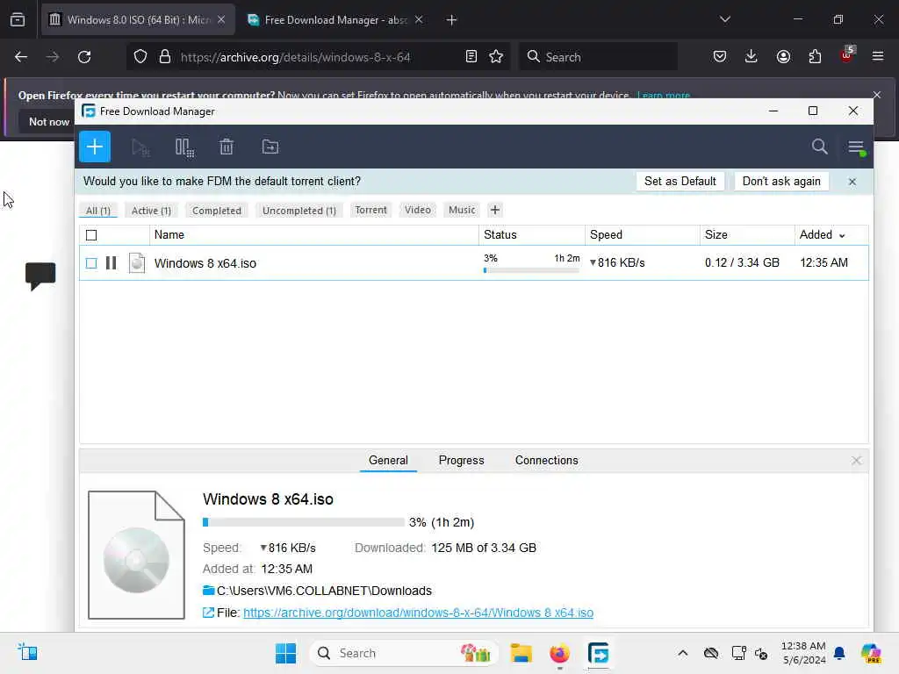Open Firefox tracking protection shield
The width and height of the screenshot is (899, 674).
pos(140,57)
